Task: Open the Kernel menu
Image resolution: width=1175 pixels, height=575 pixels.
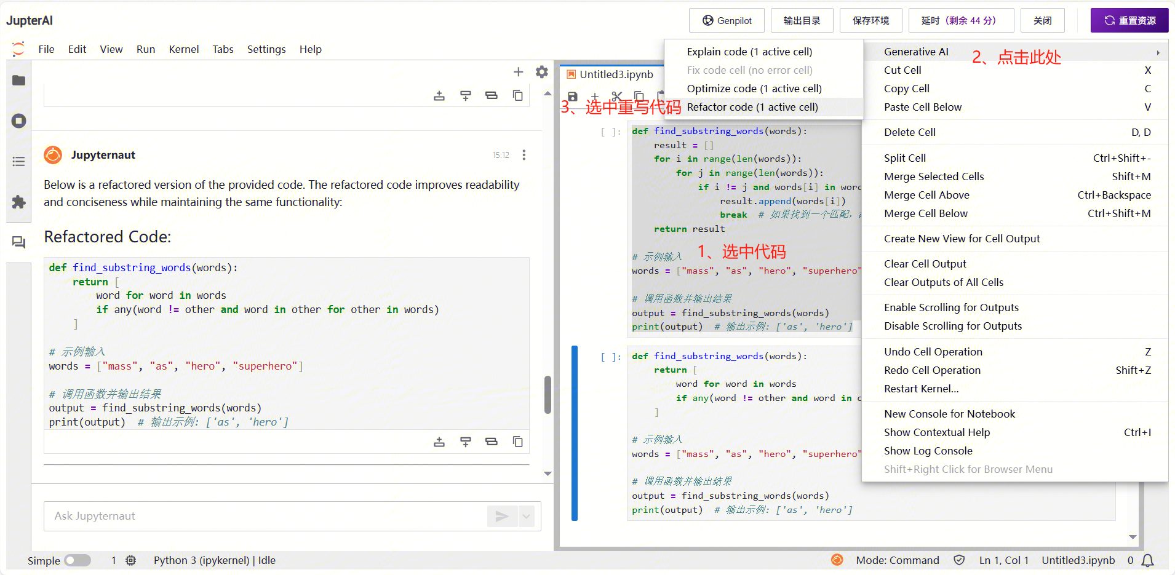Action: 184,49
